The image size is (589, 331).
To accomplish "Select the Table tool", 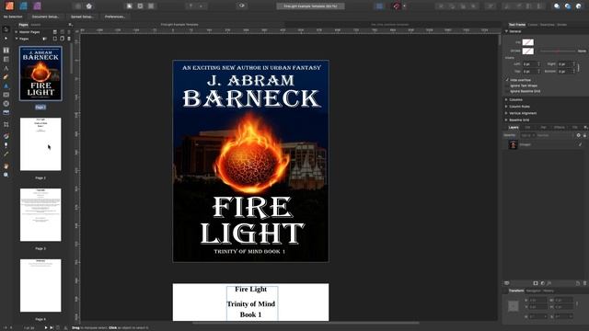I will 6,59.
